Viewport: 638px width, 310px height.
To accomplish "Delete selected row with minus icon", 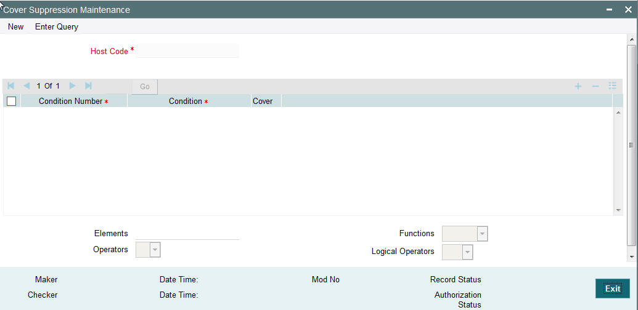I will 595,86.
